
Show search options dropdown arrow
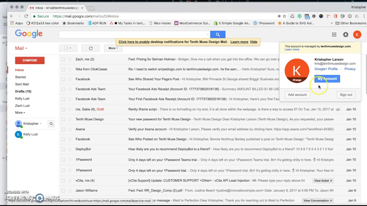tap(208, 35)
